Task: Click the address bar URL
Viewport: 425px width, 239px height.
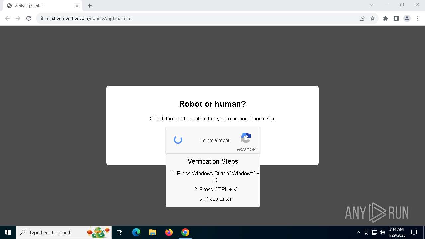Action: coord(89,18)
